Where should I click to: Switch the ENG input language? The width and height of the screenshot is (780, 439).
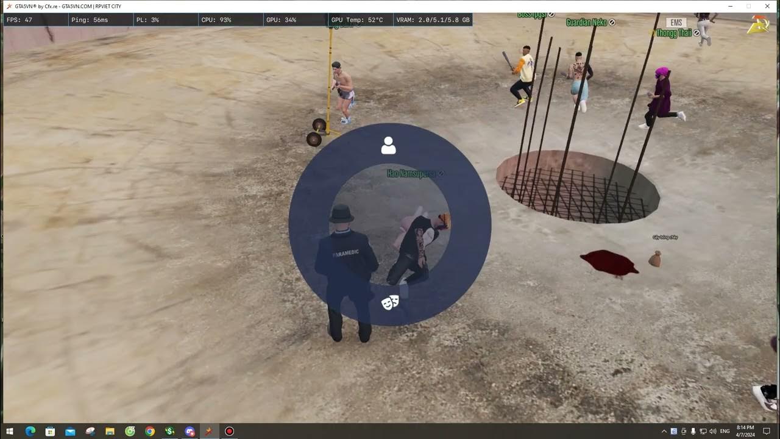725,431
